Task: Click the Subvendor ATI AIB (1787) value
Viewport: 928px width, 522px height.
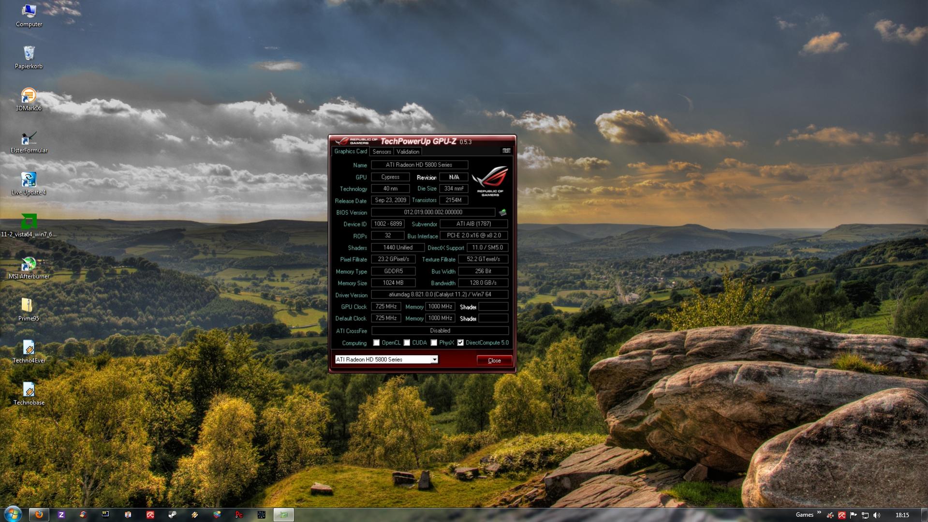Action: click(473, 224)
